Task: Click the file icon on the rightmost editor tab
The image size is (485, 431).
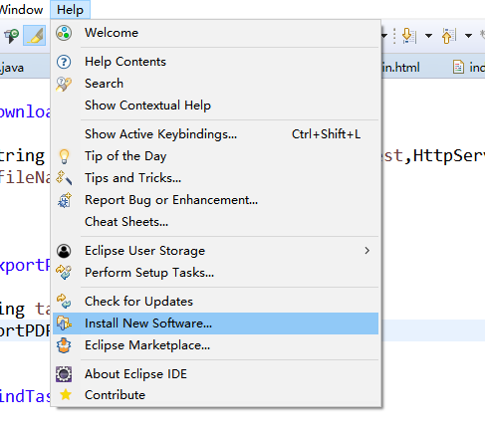Action: pyautogui.click(x=458, y=68)
